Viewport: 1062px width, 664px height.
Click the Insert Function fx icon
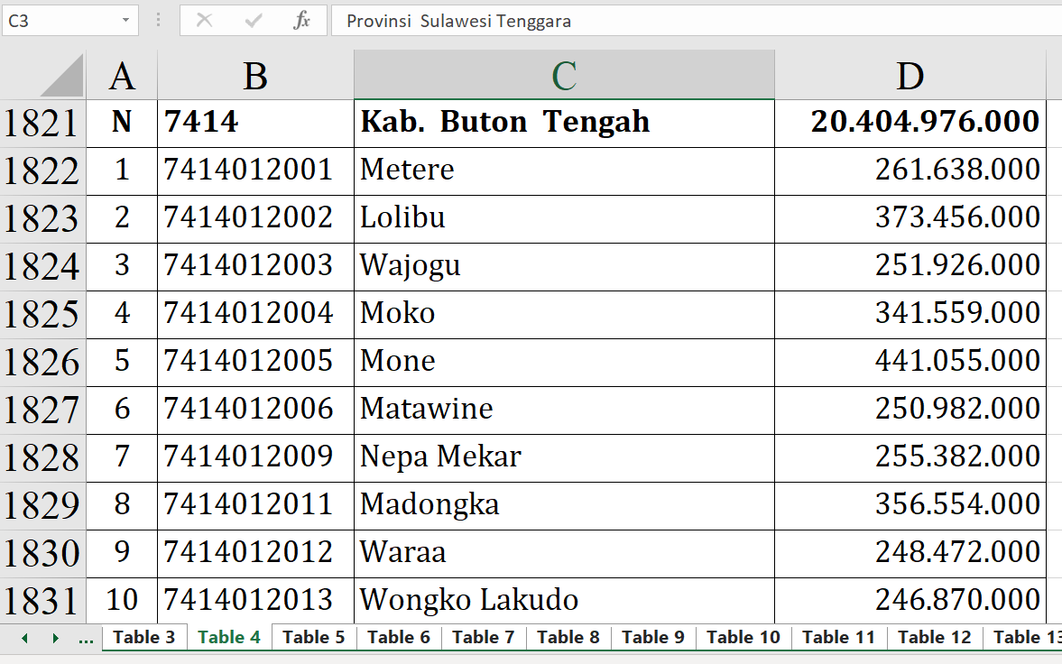point(301,20)
